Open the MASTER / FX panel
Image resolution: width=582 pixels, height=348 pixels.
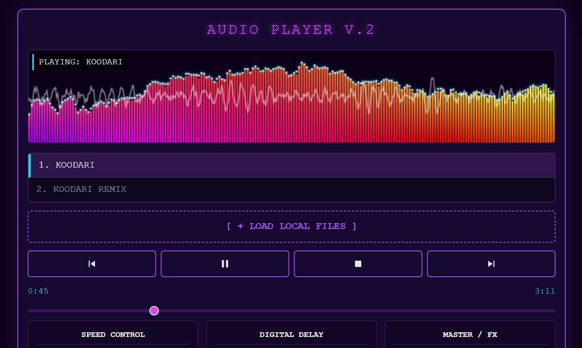(470, 335)
